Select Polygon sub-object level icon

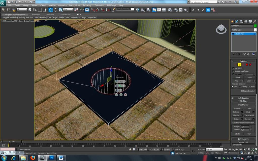[x=247, y=65]
